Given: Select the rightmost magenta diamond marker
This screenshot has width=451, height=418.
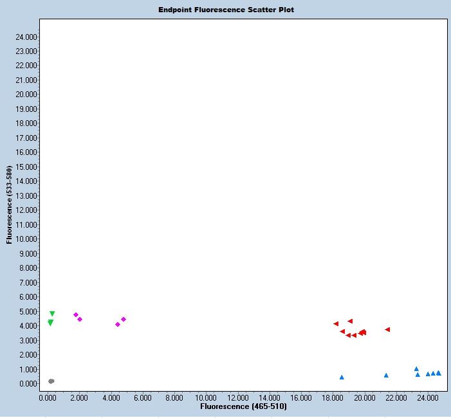Looking at the screenshot, I should point(124,319).
